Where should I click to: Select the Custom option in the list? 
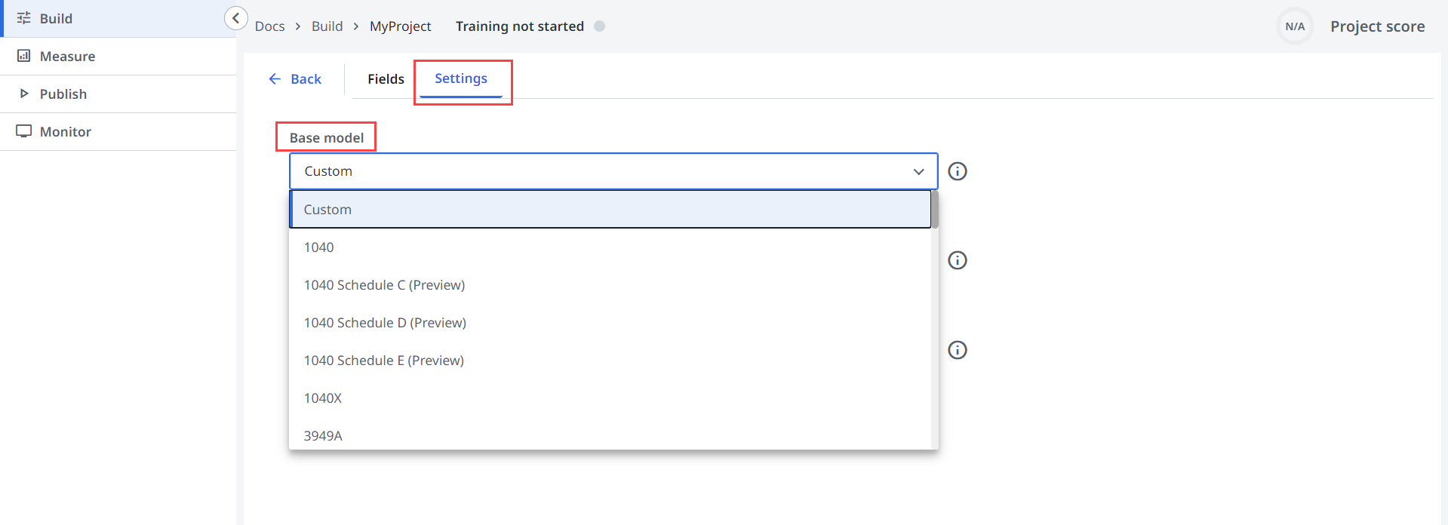pos(610,210)
